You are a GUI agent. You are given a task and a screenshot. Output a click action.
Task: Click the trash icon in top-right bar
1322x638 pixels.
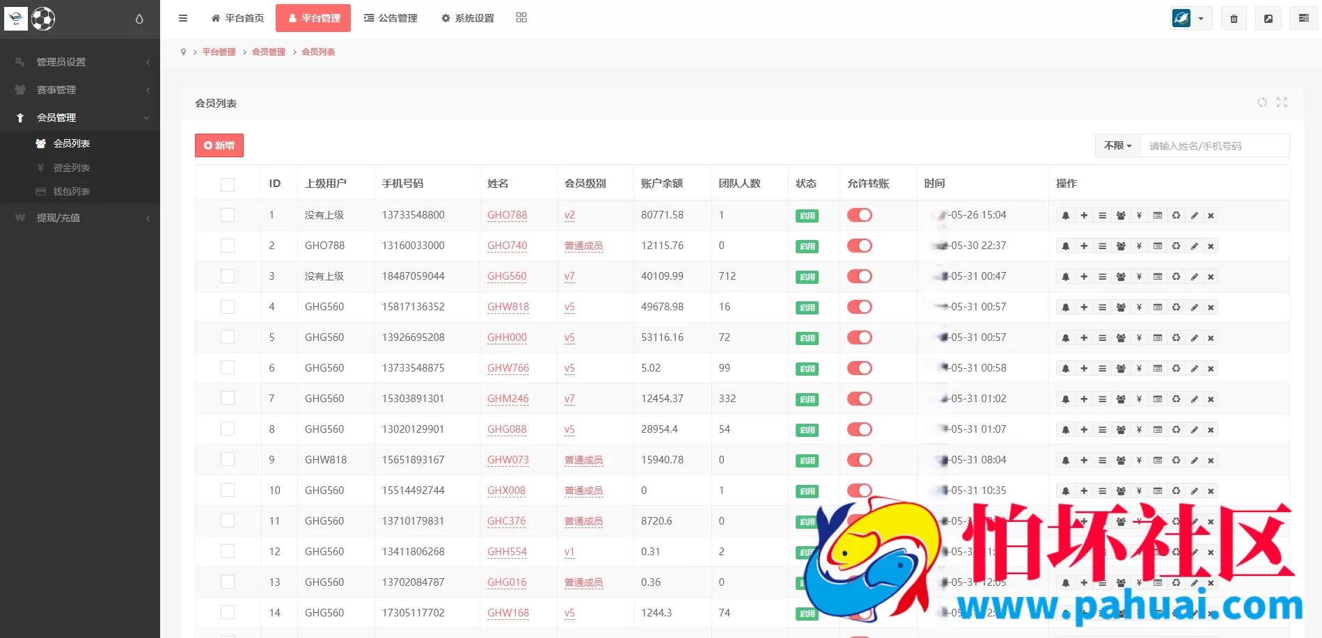[x=1234, y=19]
